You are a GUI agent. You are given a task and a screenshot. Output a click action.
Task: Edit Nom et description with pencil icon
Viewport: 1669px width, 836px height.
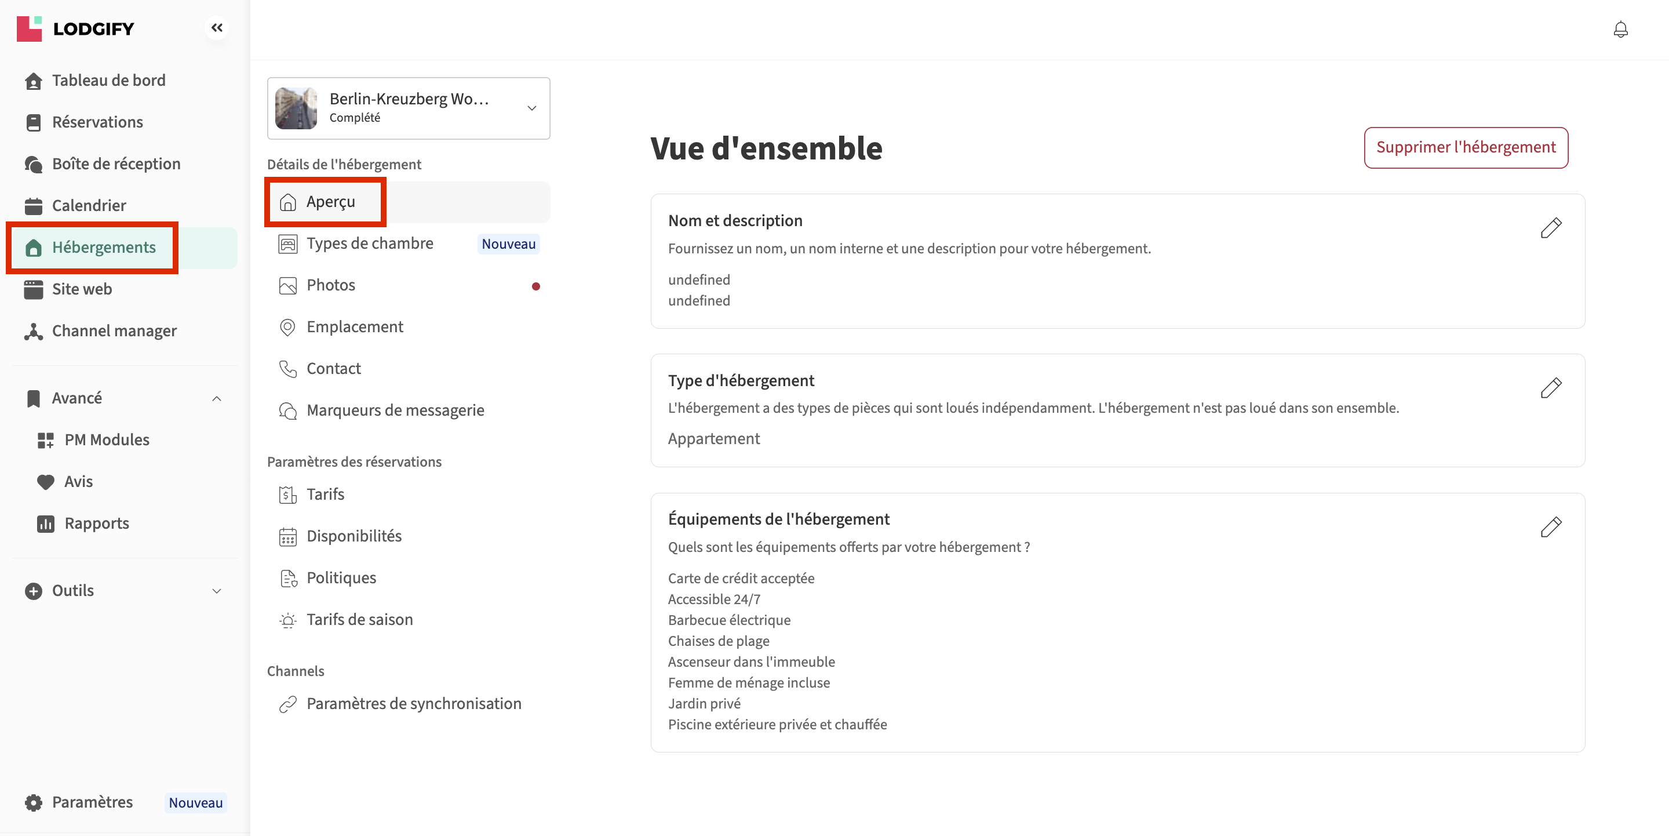[x=1550, y=228]
